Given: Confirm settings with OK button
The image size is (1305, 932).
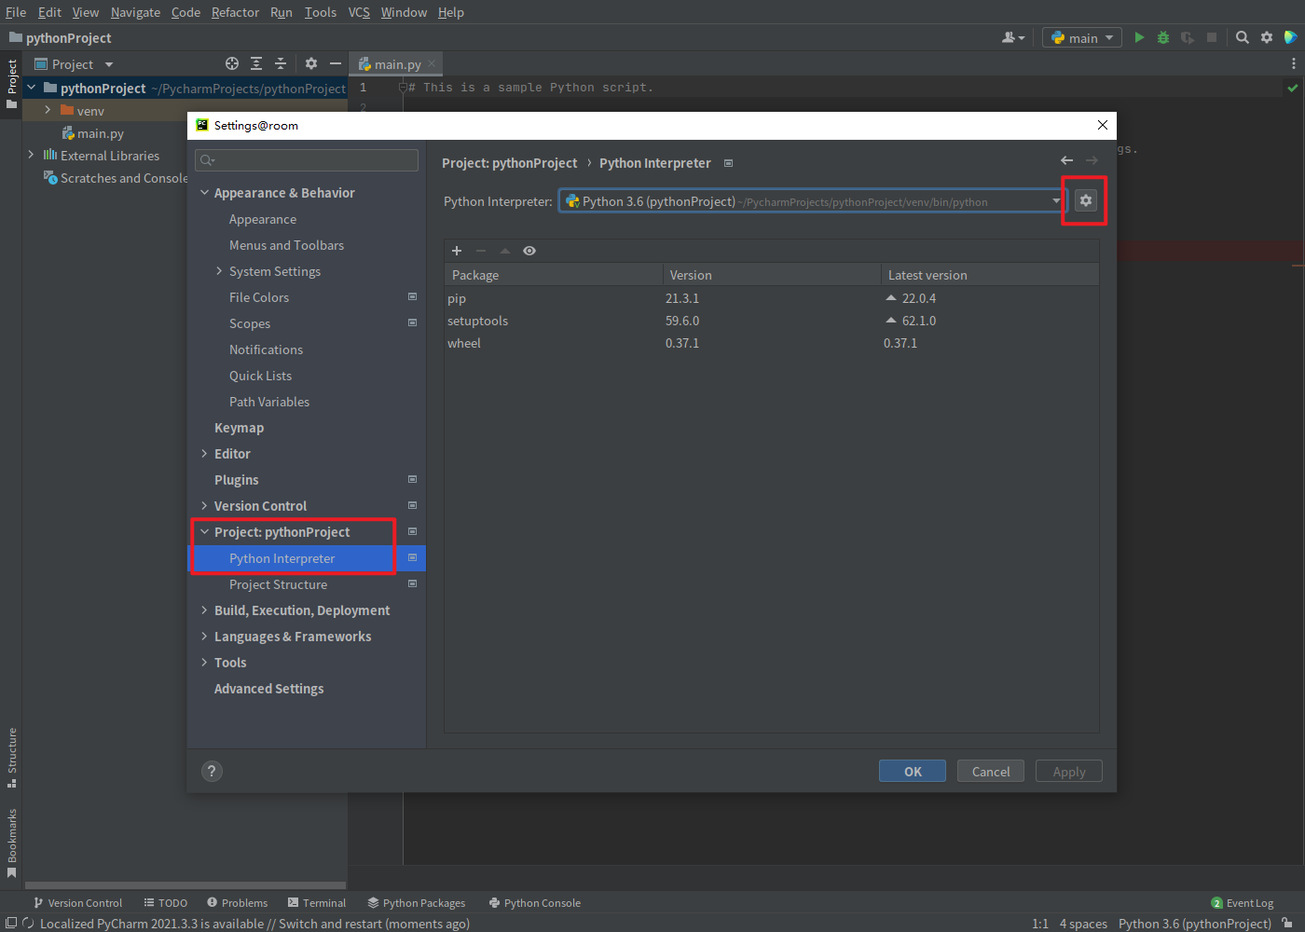Looking at the screenshot, I should coord(913,771).
